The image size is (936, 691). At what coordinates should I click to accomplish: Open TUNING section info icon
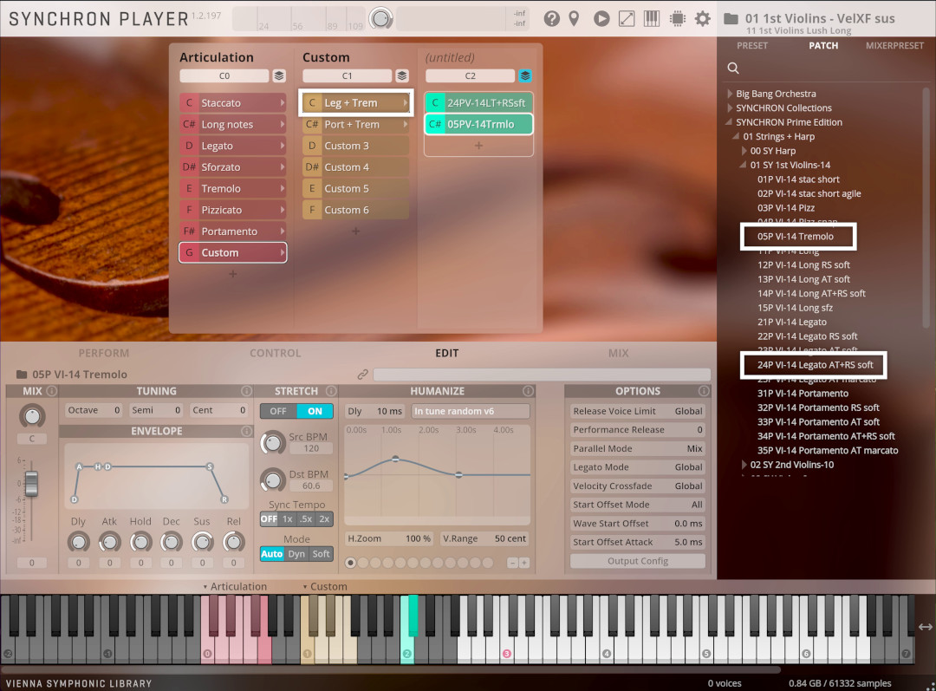[x=246, y=391]
